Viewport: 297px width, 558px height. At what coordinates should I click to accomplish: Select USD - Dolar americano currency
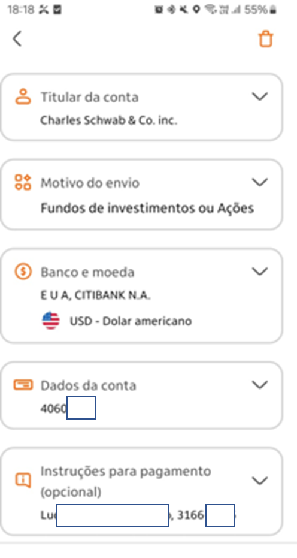pyautogui.click(x=131, y=321)
